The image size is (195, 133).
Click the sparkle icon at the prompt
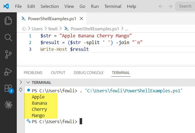tap(28, 121)
